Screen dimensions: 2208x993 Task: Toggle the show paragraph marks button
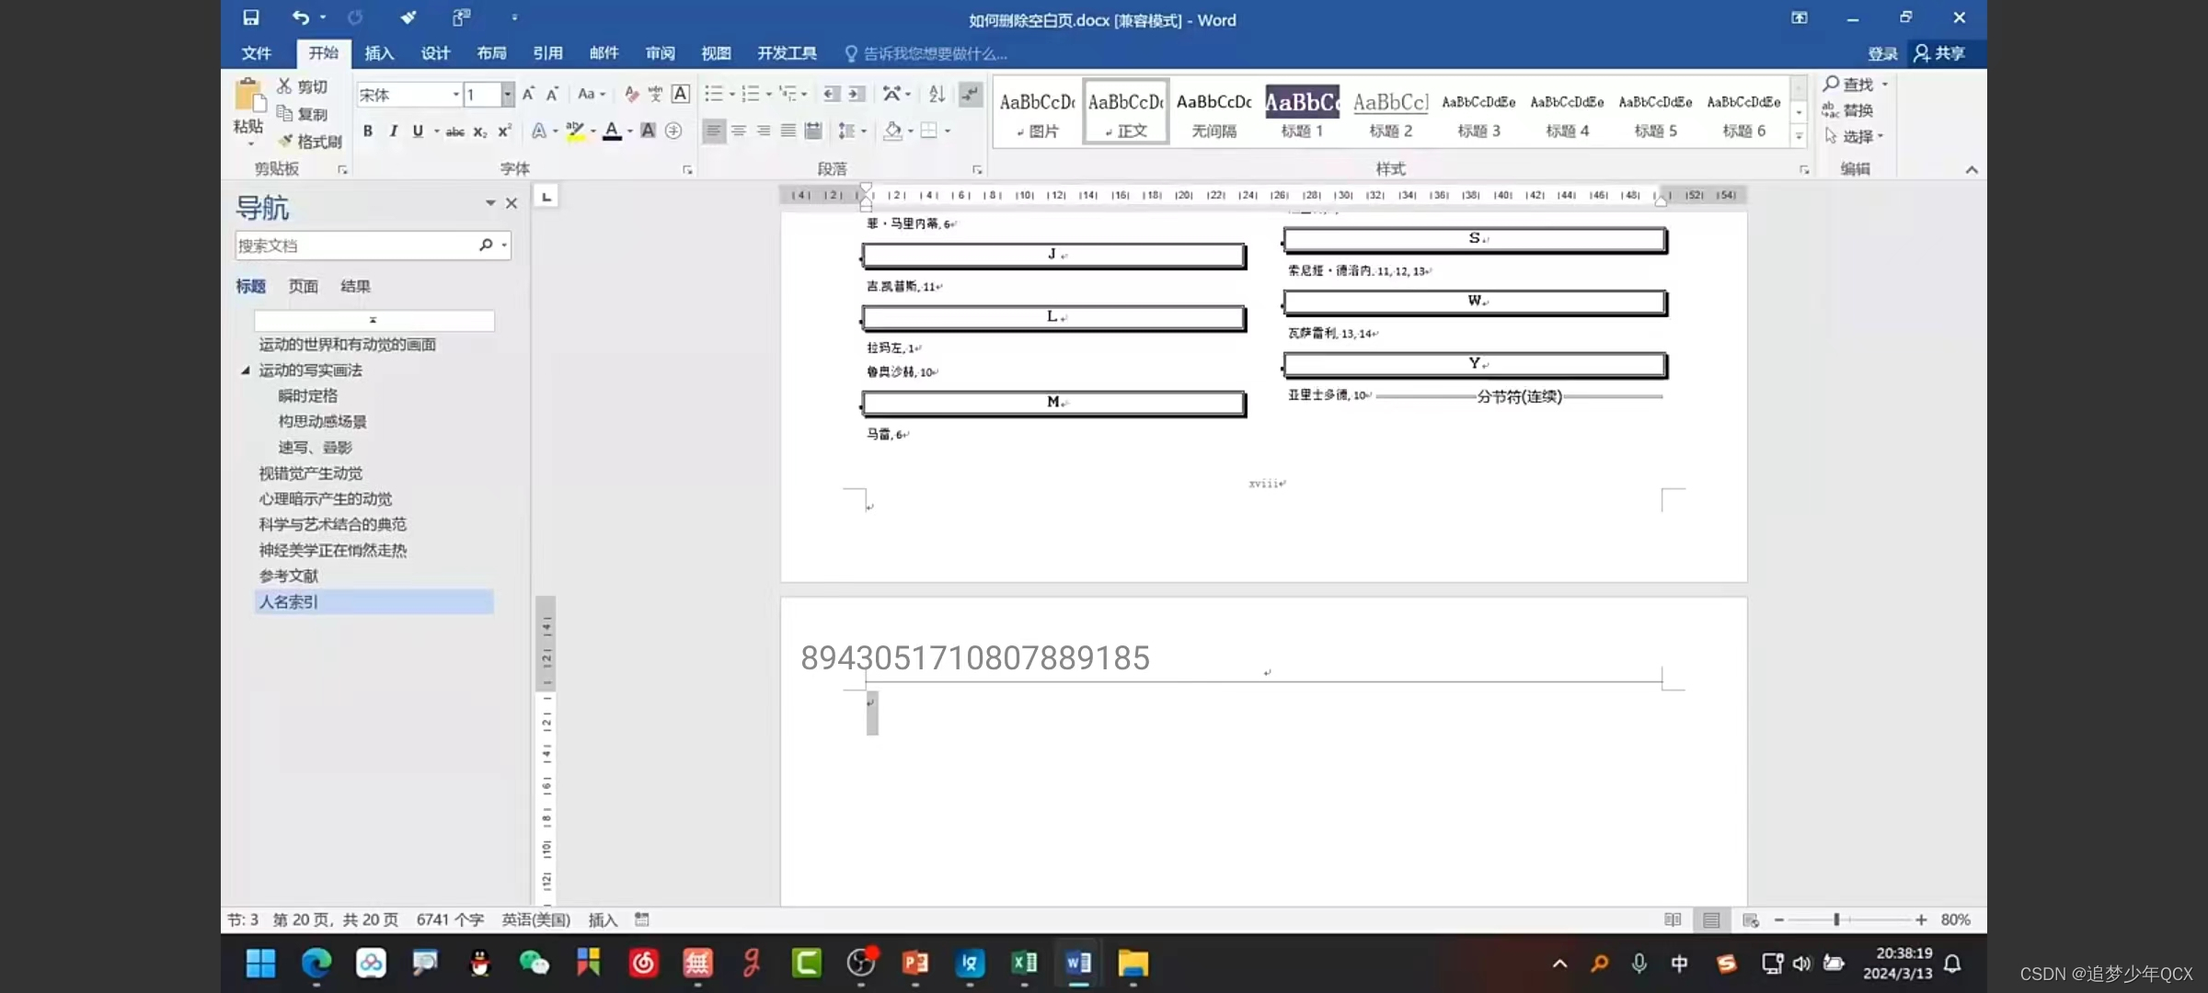tap(970, 94)
